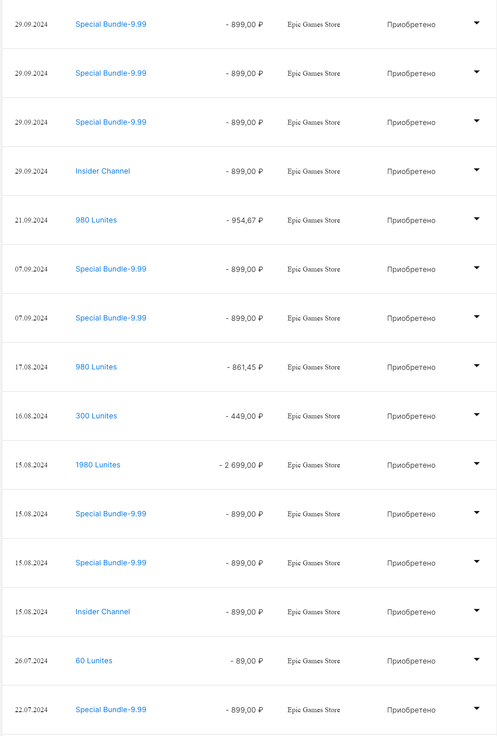Screen dimensions: 497x736
Task: Open the Special Bundle-9.99 link dated 22.07.2024
Action: pyautogui.click(x=111, y=710)
